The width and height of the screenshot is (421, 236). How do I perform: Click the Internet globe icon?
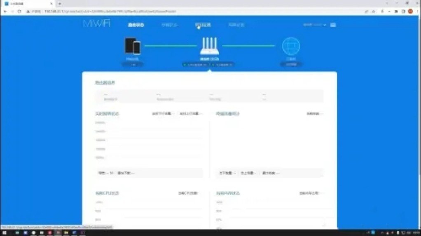point(291,46)
